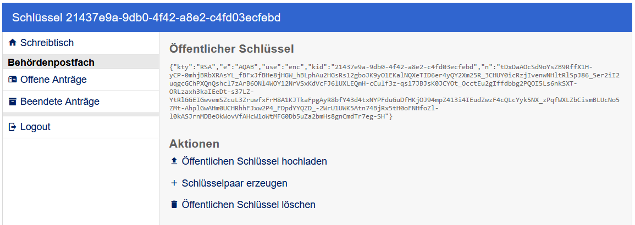This screenshot has height=225, width=635.
Task: Click the Aktionen section heading
Action: (194, 144)
